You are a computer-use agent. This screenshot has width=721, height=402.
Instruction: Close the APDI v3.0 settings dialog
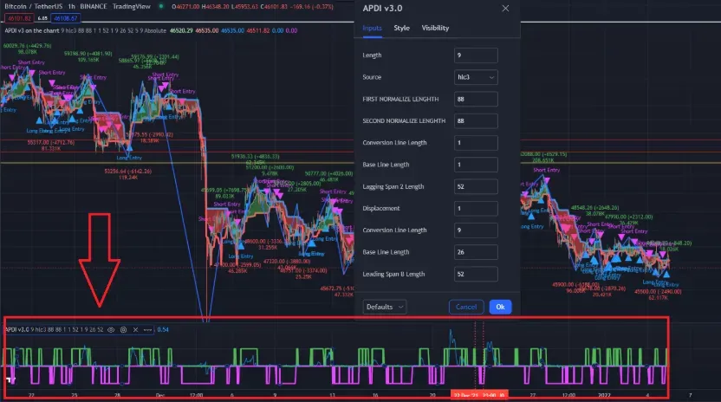pyautogui.click(x=505, y=9)
